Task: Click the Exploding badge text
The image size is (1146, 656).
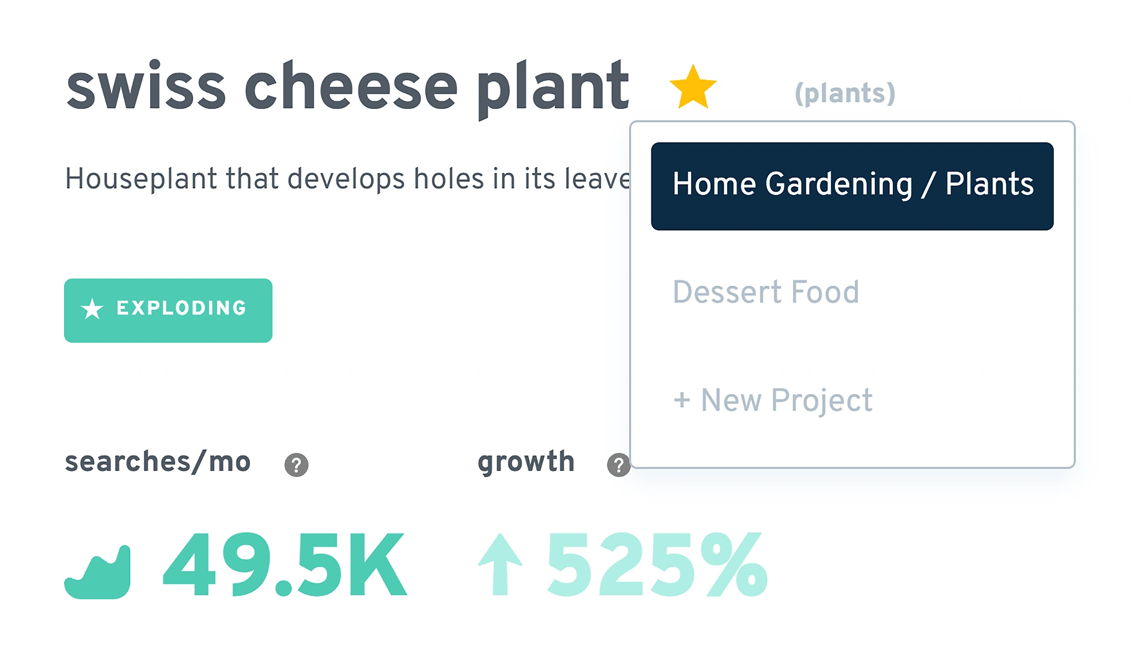Action: [182, 308]
